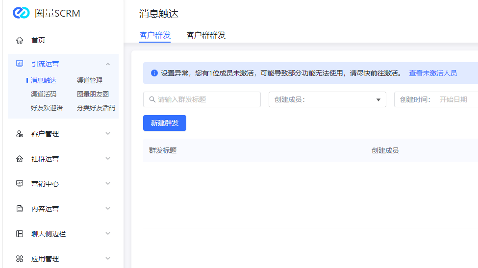Click the 聊天侧边栏 panel icon
Image resolution: width=478 pixels, height=268 pixels.
(x=20, y=234)
